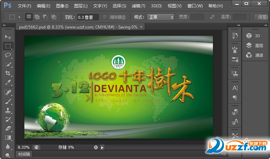Screen dimensions: 270x159
Task: Open the timeline panel options menu
Action: click(x=224, y=154)
